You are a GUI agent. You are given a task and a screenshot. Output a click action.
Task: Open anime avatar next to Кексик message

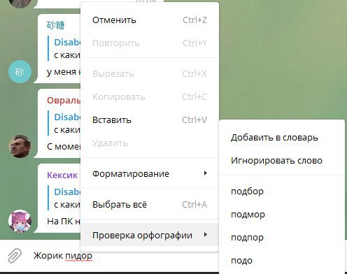20,221
